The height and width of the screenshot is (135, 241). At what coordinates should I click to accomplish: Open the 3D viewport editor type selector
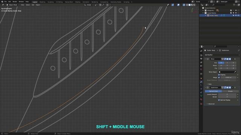click(3, 5)
